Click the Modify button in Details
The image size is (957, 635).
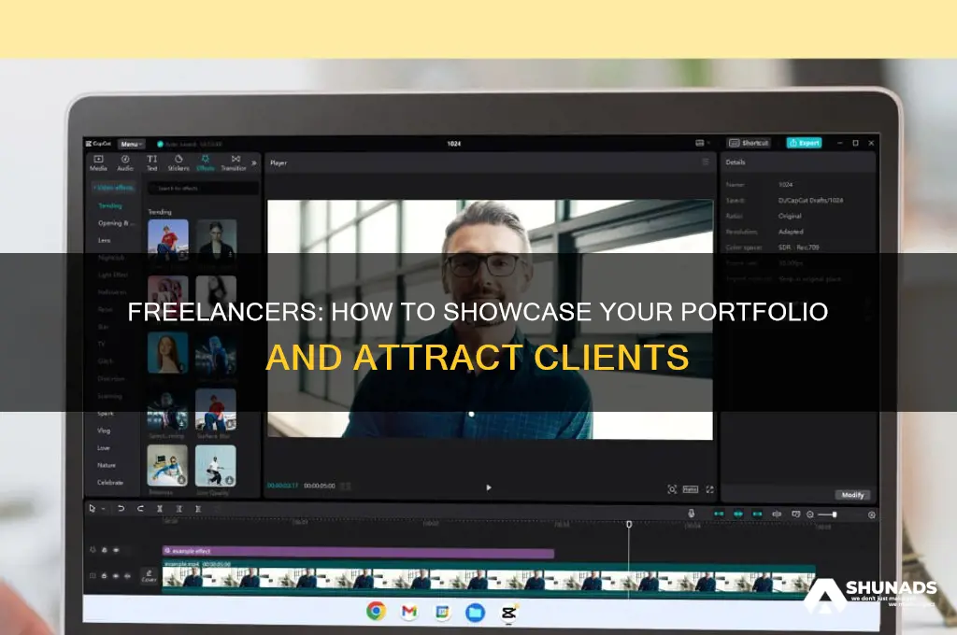852,495
